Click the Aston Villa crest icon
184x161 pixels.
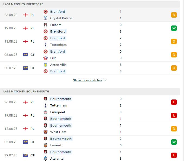46,65
